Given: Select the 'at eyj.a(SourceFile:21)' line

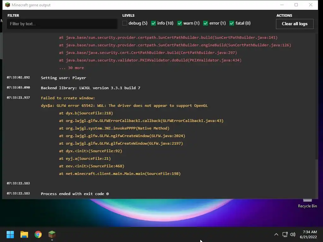Looking at the screenshot, I should (x=85, y=158).
